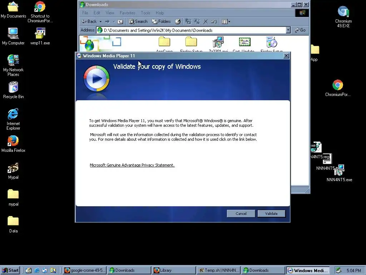
Task: Click Internet Explorer quick launch icon
Action: tap(37, 270)
